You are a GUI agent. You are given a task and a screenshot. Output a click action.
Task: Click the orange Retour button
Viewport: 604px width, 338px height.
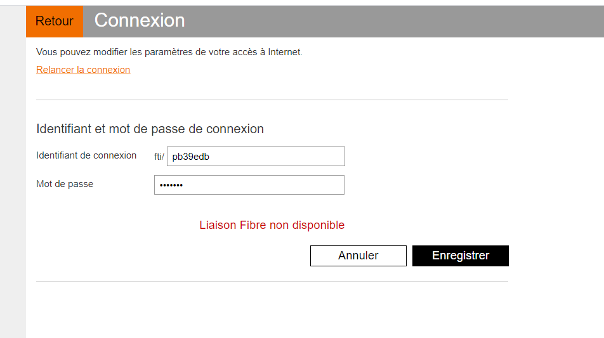(55, 22)
